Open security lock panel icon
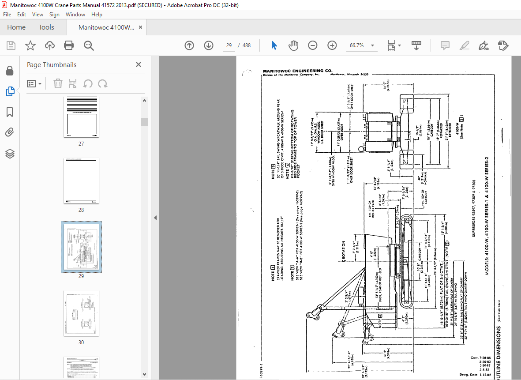The height and width of the screenshot is (380, 521). (x=10, y=71)
